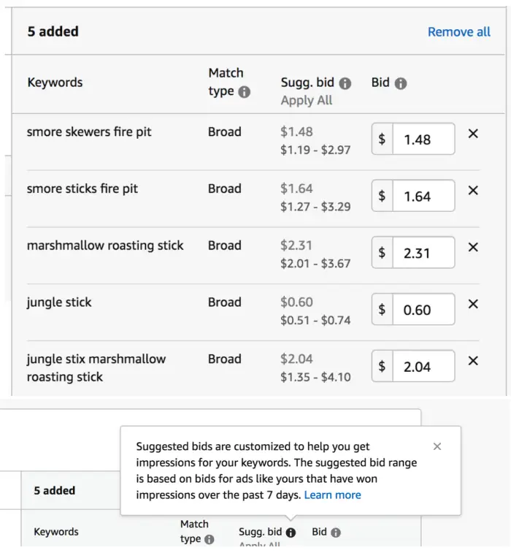Click the bid field showing 1.48
This screenshot has width=511, height=553.
tap(423, 139)
